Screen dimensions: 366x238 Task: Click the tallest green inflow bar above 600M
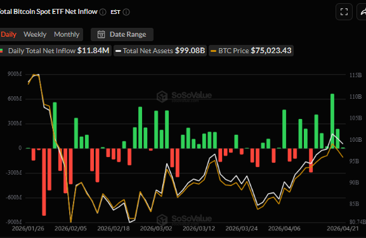332,121
